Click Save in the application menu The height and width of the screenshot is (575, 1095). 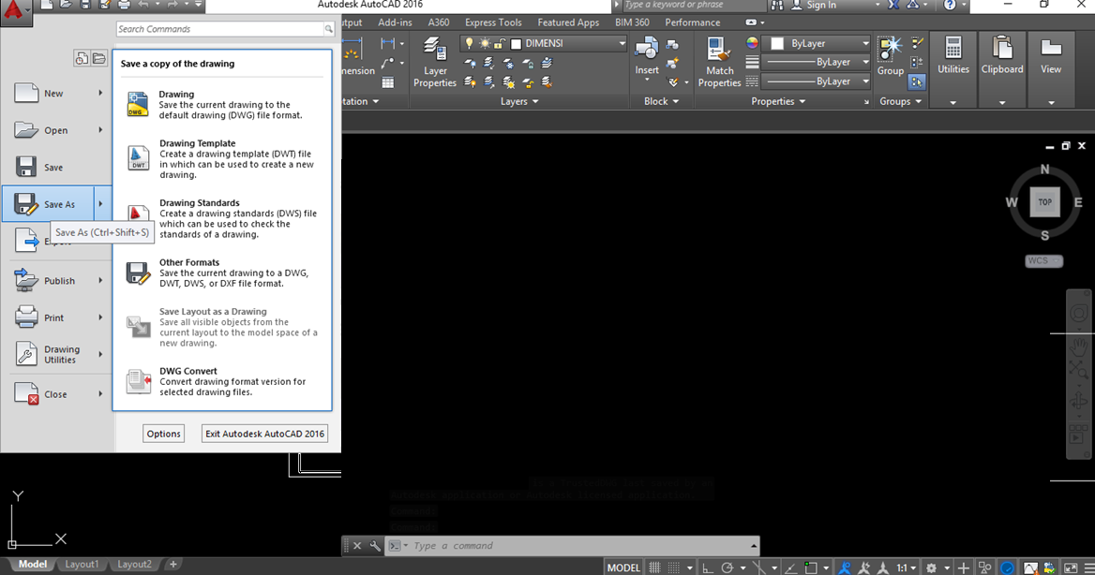[53, 168]
